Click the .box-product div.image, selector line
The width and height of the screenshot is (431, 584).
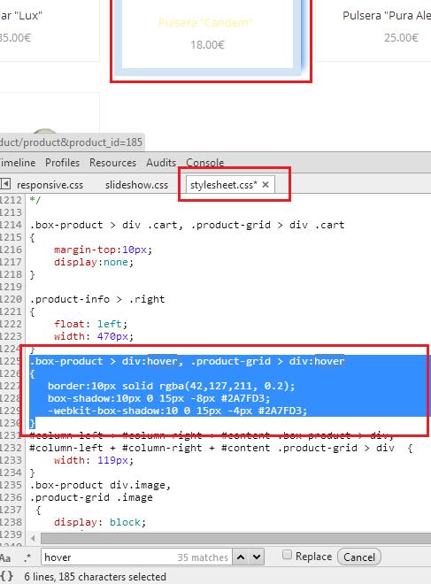click(100, 485)
